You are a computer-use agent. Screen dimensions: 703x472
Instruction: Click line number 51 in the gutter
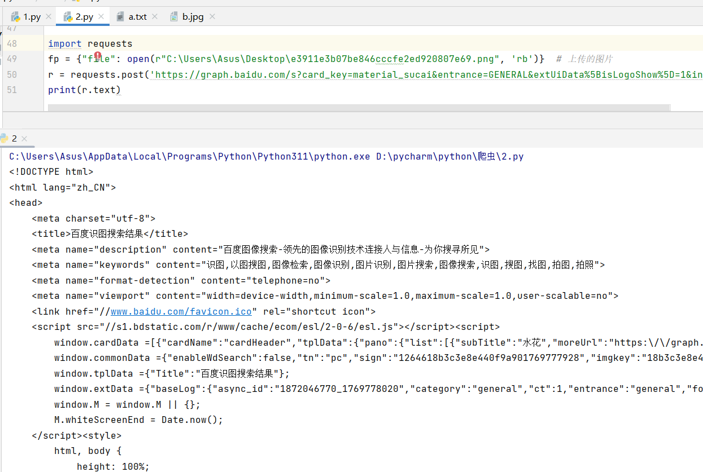click(12, 90)
